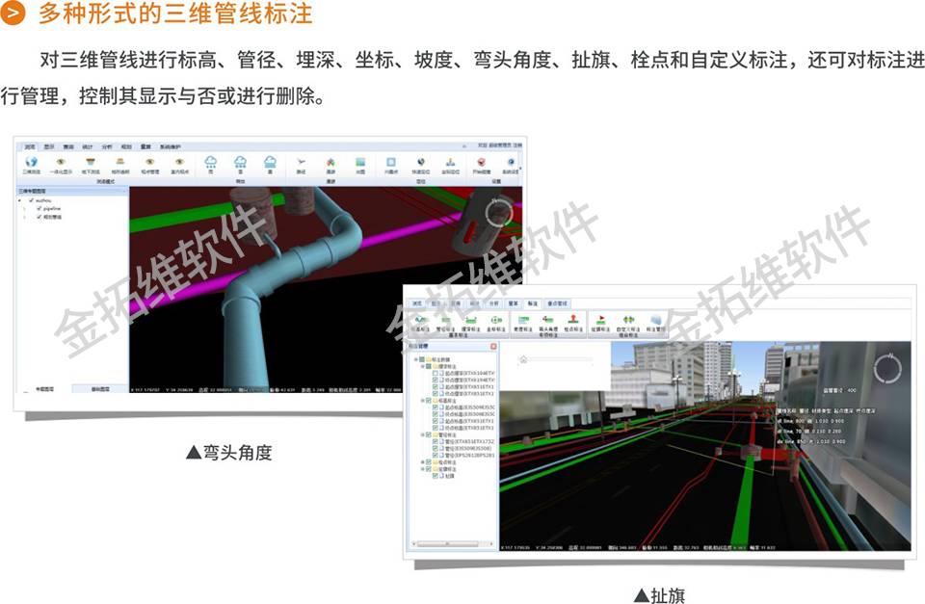Viewport: 925px width, 604px height.
Task: Click the 扯旗标注 red flag icon
Action: point(599,319)
